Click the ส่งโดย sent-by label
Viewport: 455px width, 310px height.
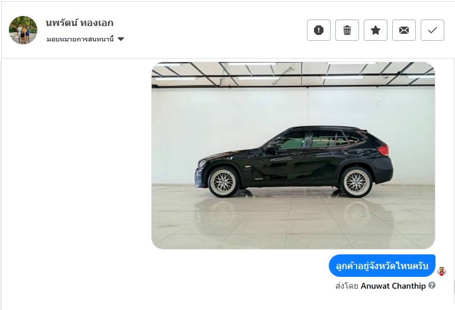pyautogui.click(x=347, y=286)
